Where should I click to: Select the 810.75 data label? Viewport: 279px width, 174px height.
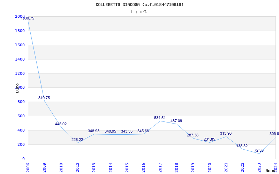coord(44,98)
